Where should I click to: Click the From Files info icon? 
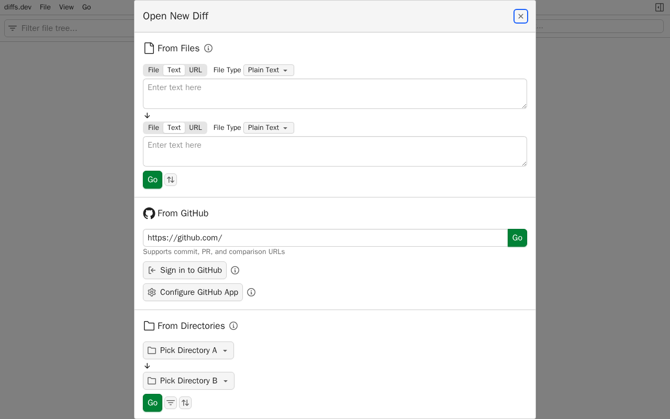click(x=208, y=48)
